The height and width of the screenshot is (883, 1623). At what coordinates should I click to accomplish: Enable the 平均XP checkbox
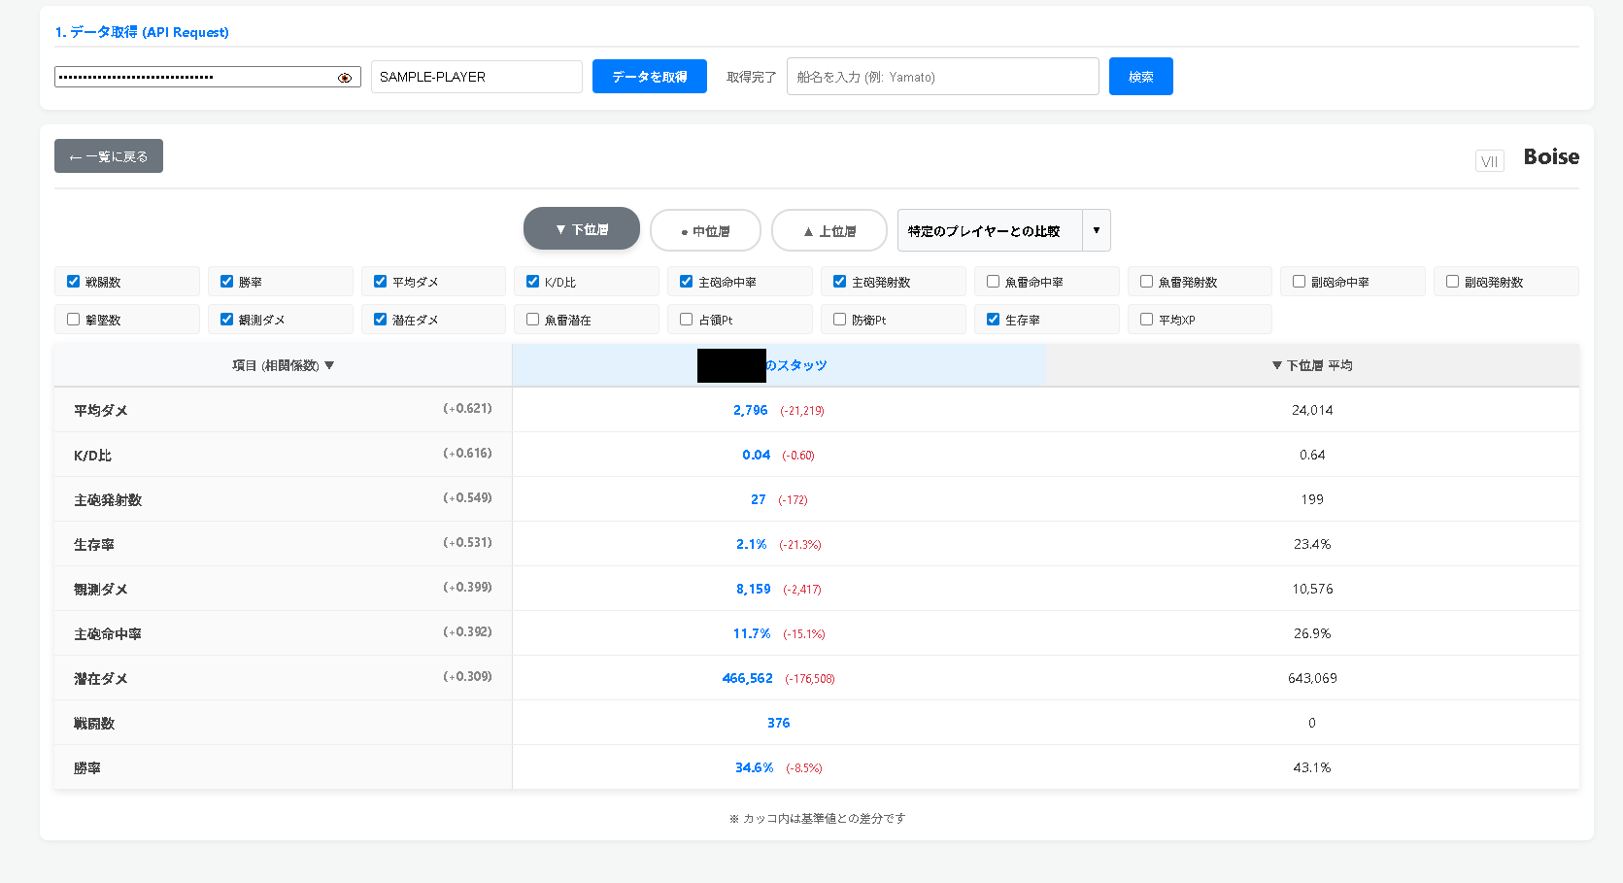1146,320
